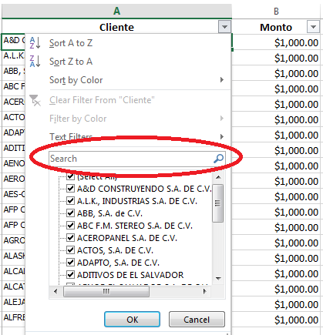Uncheck ABB, S.A. de C.V.

point(70,213)
